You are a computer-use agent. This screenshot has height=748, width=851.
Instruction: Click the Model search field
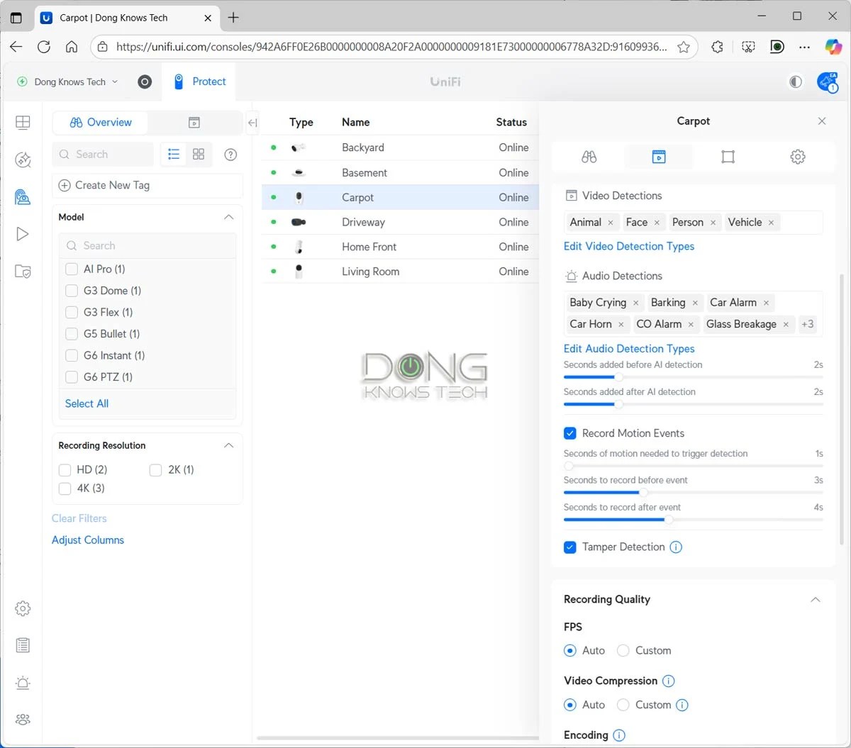click(148, 245)
